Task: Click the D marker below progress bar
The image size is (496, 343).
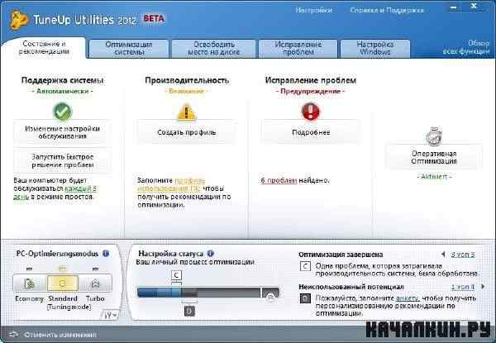Action: 189,312
